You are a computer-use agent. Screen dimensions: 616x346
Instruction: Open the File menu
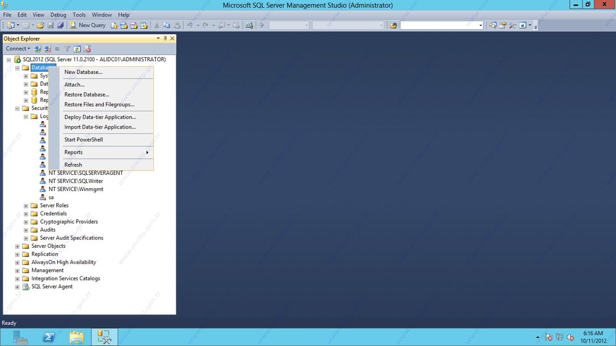(7, 15)
